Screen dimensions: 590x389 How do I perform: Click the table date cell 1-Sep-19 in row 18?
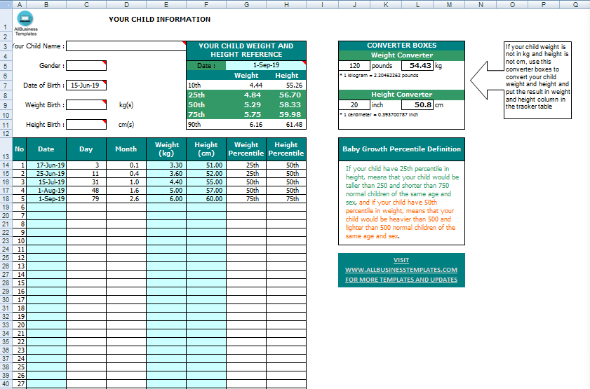click(46, 199)
